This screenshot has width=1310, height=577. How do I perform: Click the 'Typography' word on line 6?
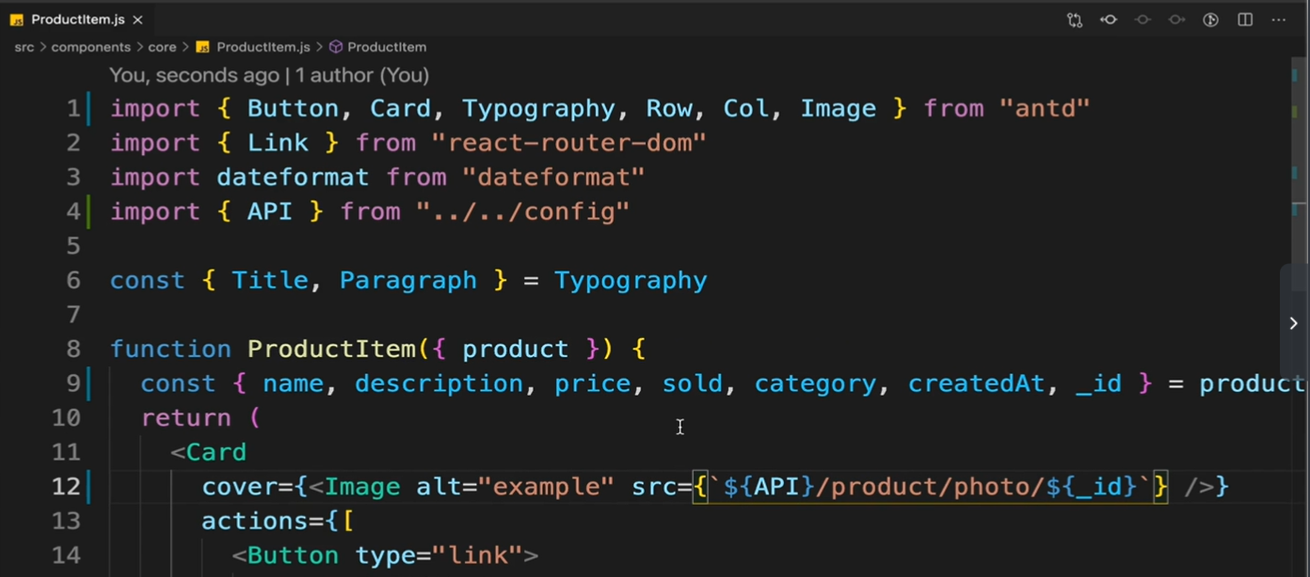(x=631, y=281)
